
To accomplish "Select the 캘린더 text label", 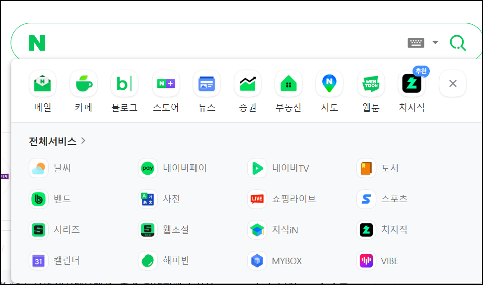I will tap(67, 260).
